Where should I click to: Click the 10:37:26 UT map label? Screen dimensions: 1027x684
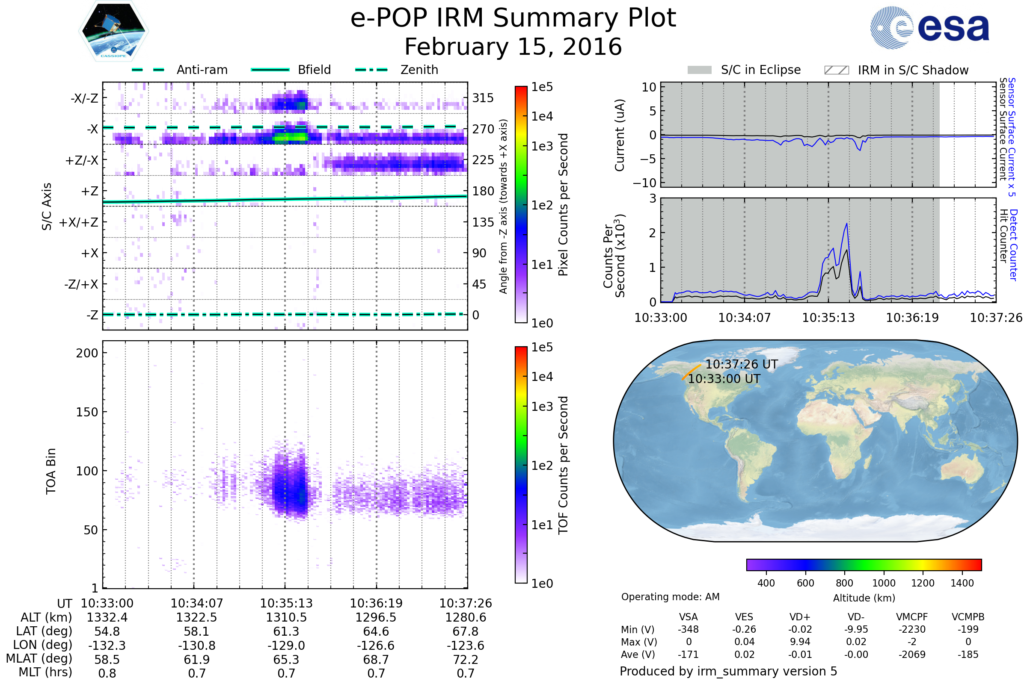pyautogui.click(x=742, y=364)
